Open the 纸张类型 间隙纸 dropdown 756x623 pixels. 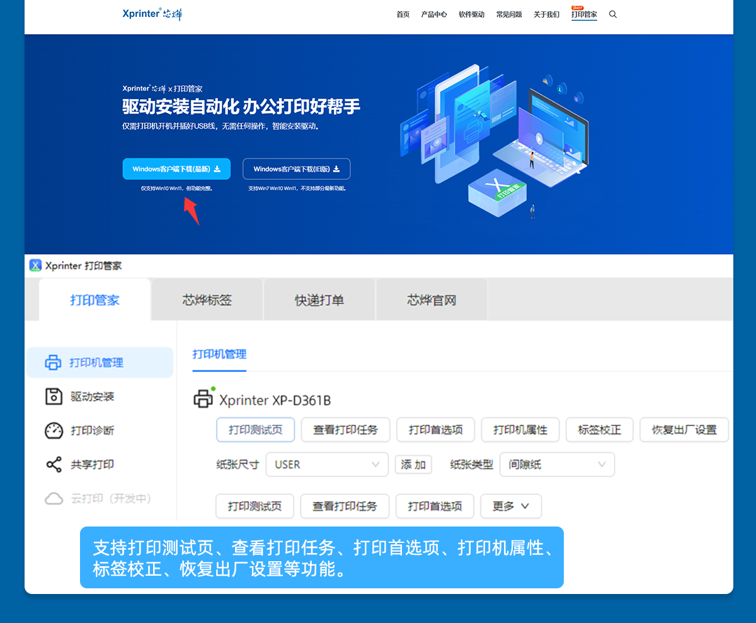point(557,465)
